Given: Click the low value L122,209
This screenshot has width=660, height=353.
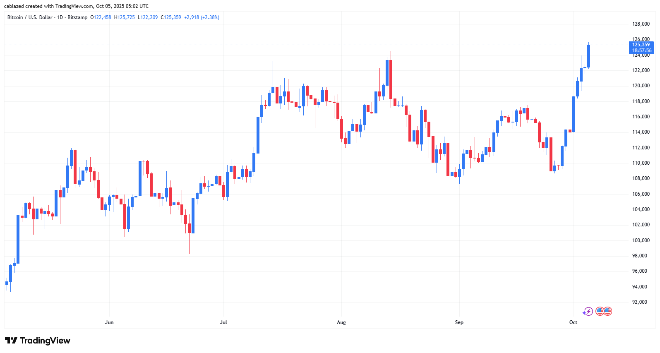Looking at the screenshot, I should pyautogui.click(x=148, y=17).
